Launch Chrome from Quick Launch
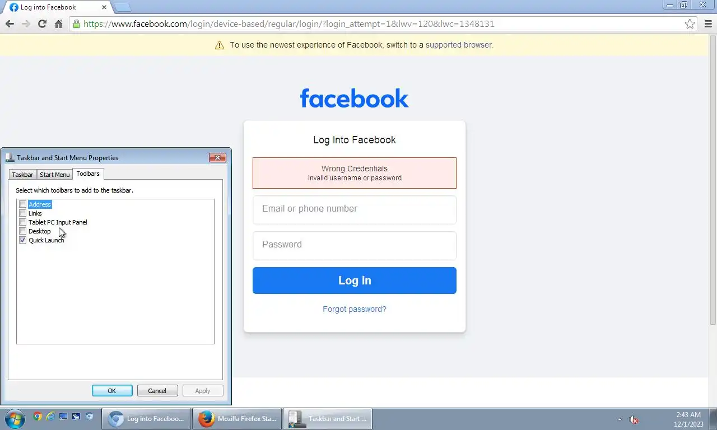Image resolution: width=717 pixels, height=430 pixels. 38,416
